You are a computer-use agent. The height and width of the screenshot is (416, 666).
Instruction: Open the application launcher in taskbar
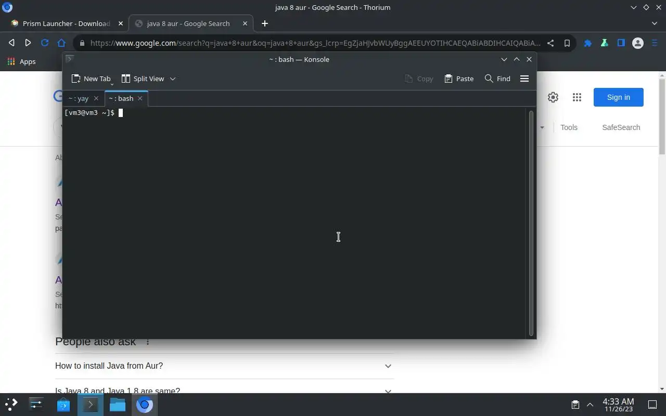pyautogui.click(x=11, y=404)
